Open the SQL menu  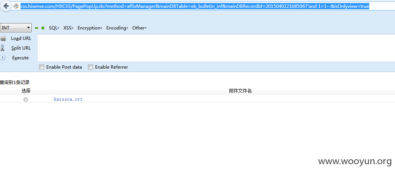click(x=54, y=28)
